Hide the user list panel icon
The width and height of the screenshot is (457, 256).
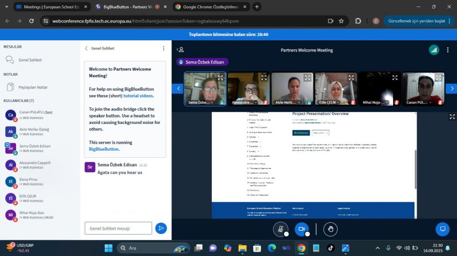click(x=180, y=49)
